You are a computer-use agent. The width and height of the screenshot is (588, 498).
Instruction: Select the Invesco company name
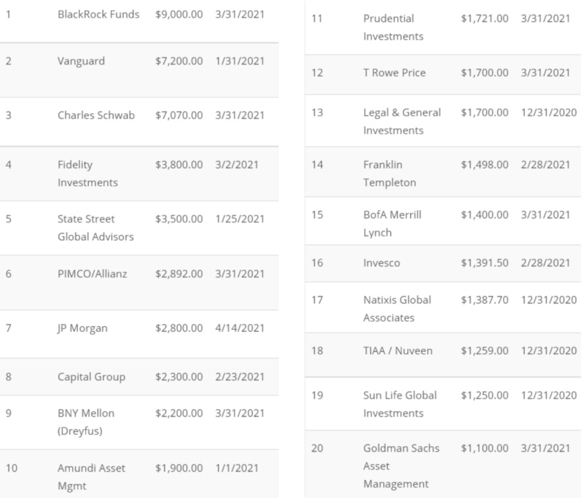pyautogui.click(x=381, y=263)
